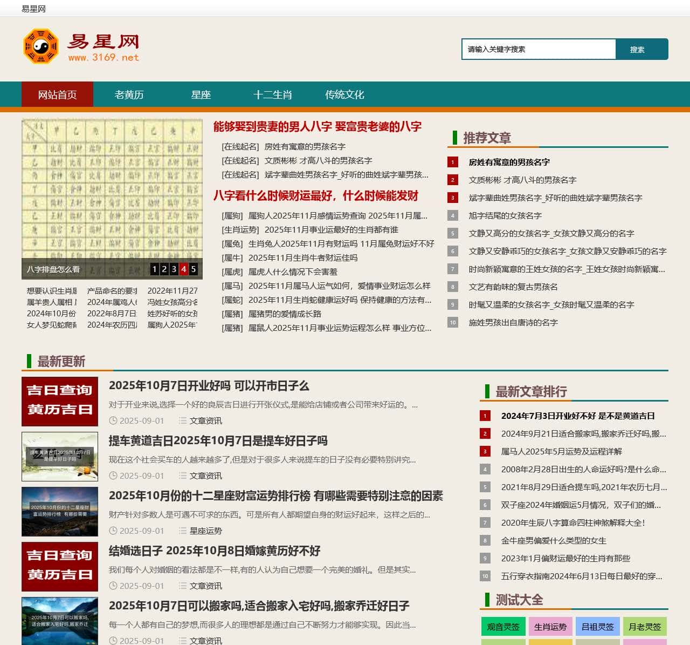Screen dimensions: 690x645
Task: Switch carousel to slide 1
Action: 155,269
